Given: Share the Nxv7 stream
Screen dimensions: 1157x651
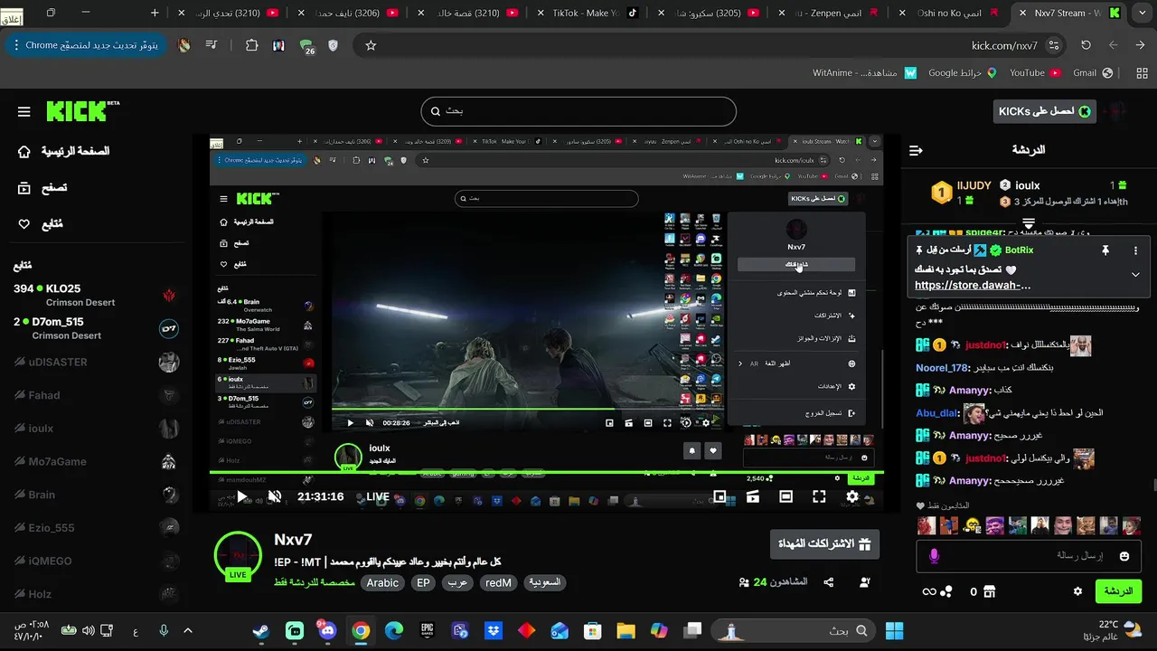Looking at the screenshot, I should click(x=827, y=583).
